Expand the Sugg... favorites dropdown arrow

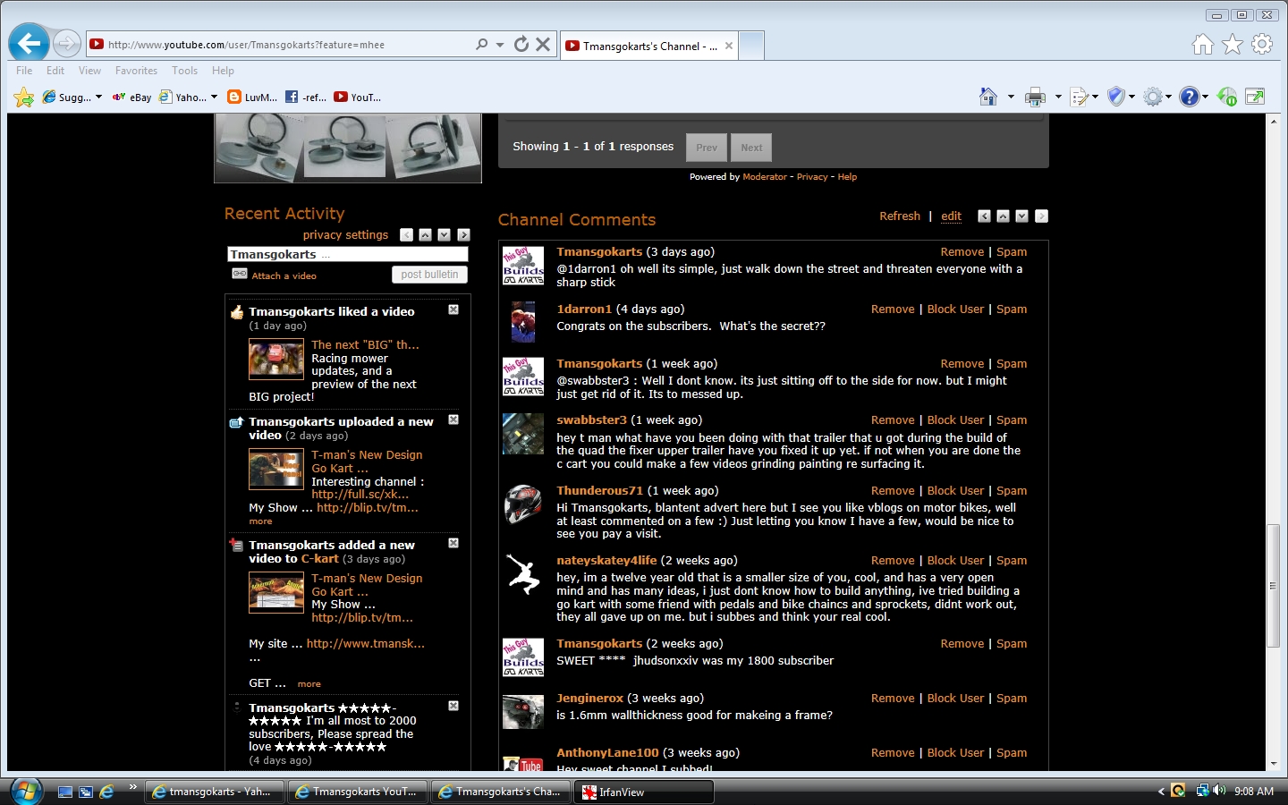[98, 97]
